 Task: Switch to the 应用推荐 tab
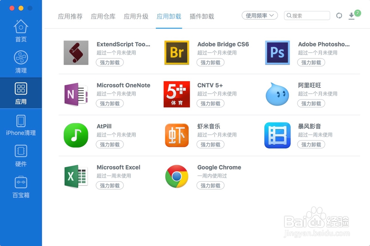(70, 16)
